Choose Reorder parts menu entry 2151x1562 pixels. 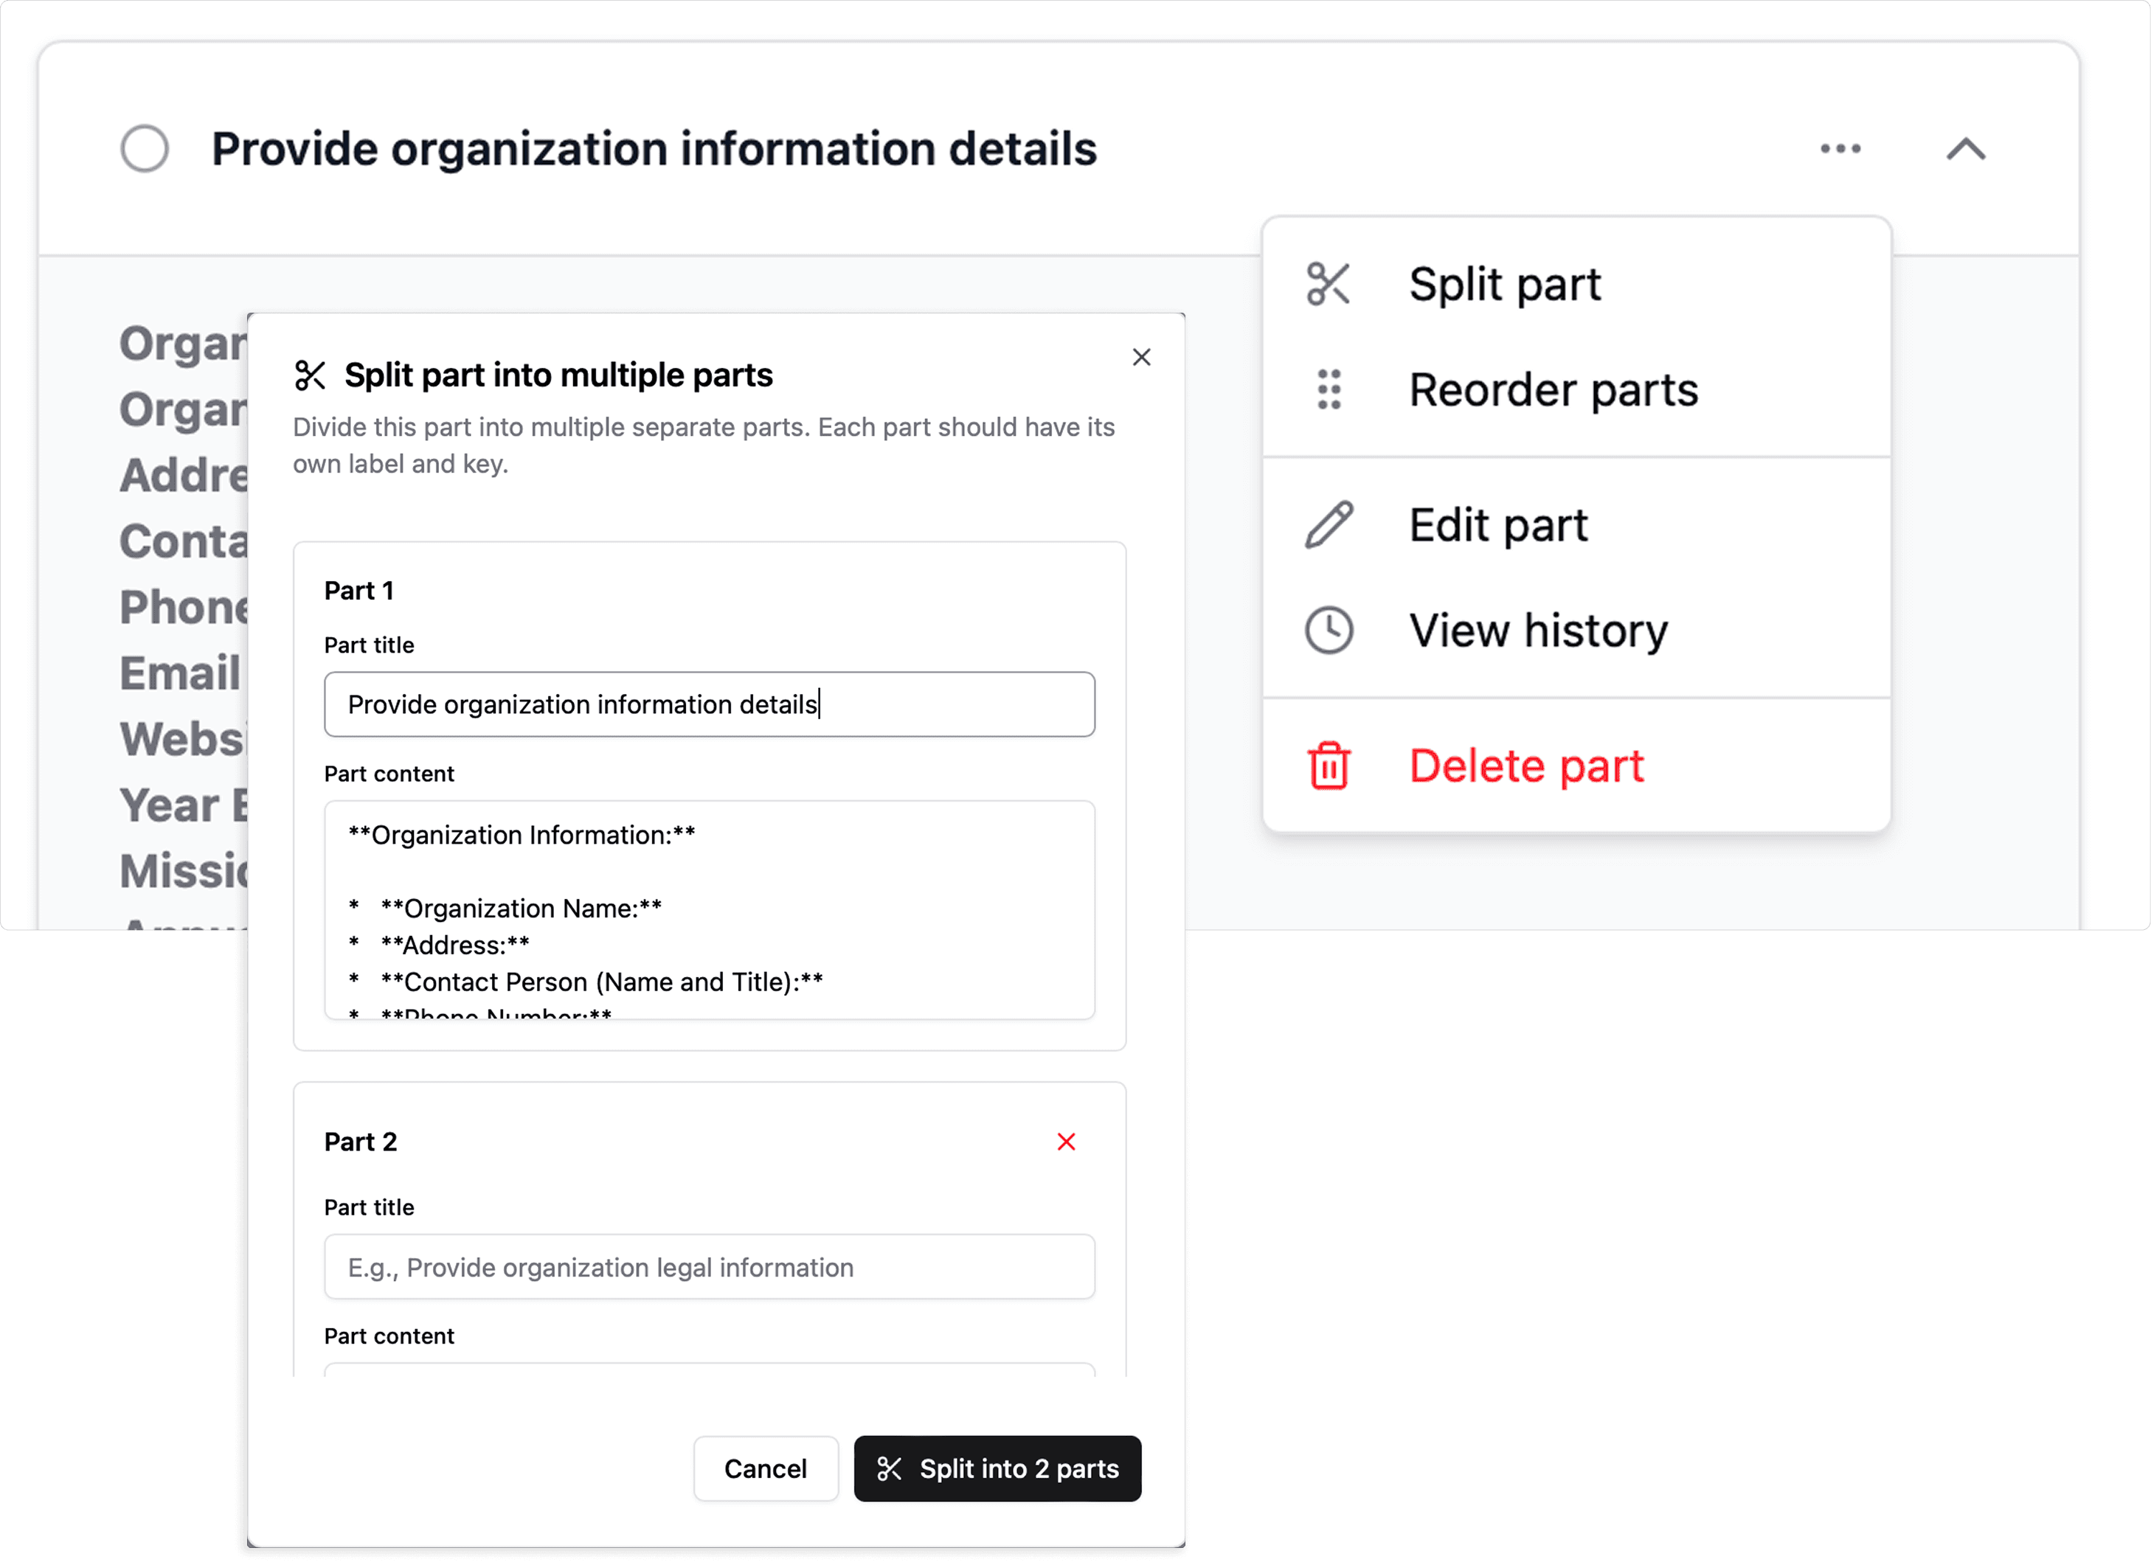1553,390
